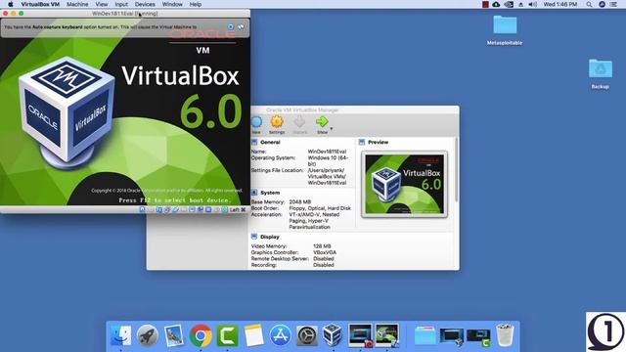The width and height of the screenshot is (626, 352).
Task: Click the WinDev1811Eval name value
Action: click(327, 152)
